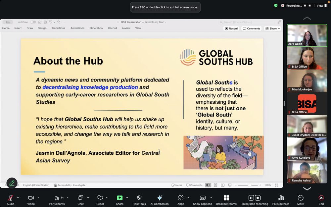The height and width of the screenshot is (207, 331).
Task: Click the PowerPoint Home quick-access icon
Action: pos(40,22)
